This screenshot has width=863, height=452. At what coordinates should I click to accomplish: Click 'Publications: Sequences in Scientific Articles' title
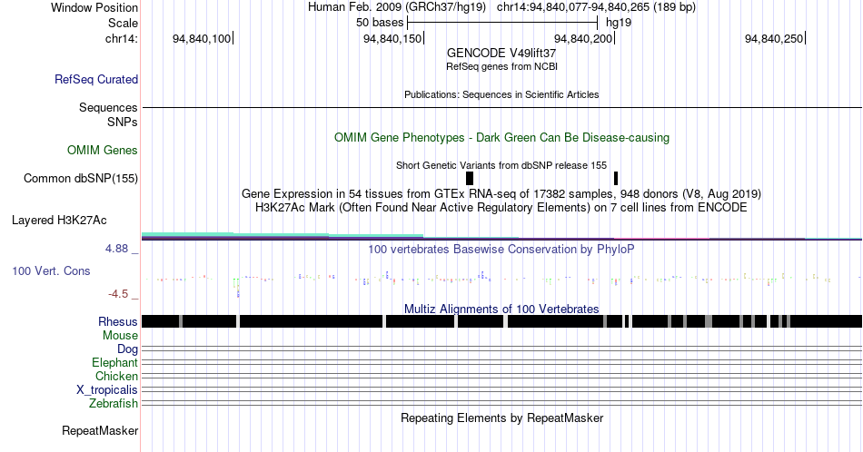coord(501,94)
